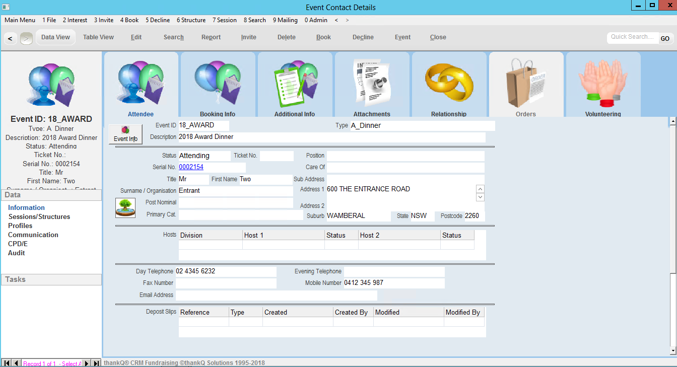The image size is (677, 367).
Task: Click the form's vertical scrollbar down arrow
Action: (672, 350)
